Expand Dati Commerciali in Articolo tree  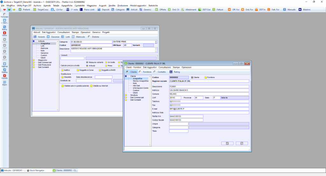tap(34, 62)
